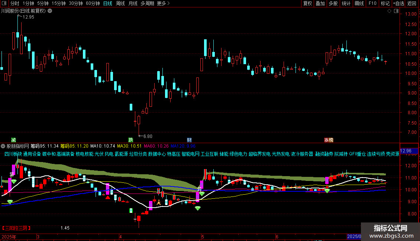The height and width of the screenshot is (241, 420).
Task: Open the 统计 statistics button
Action: point(346,3)
